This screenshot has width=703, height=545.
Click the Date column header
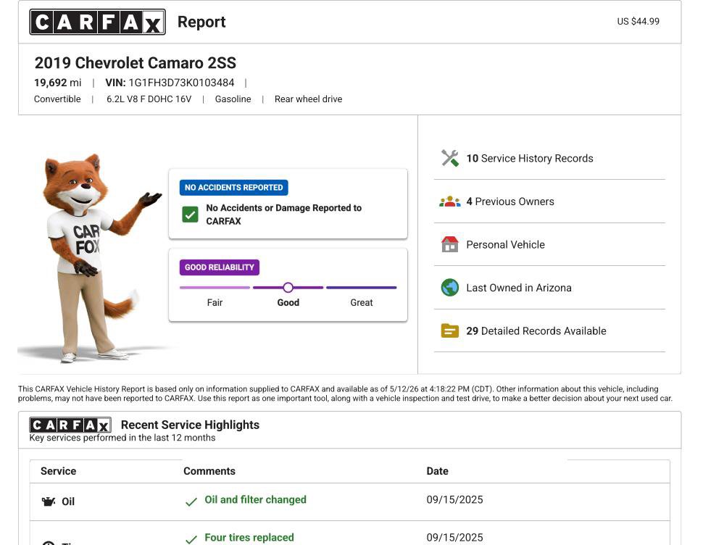[437, 471]
